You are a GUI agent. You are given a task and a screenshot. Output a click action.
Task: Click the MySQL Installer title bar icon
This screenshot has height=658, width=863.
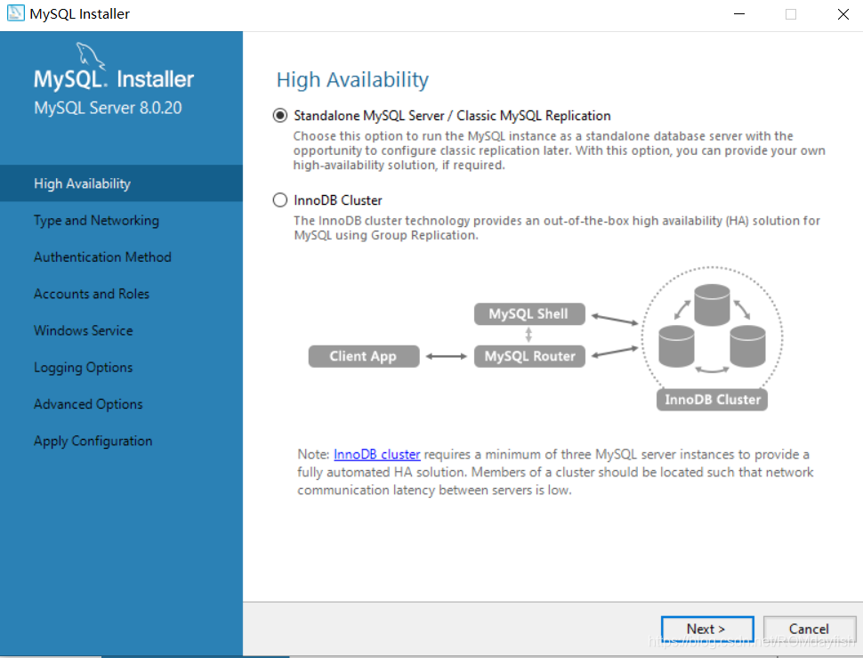pos(15,13)
